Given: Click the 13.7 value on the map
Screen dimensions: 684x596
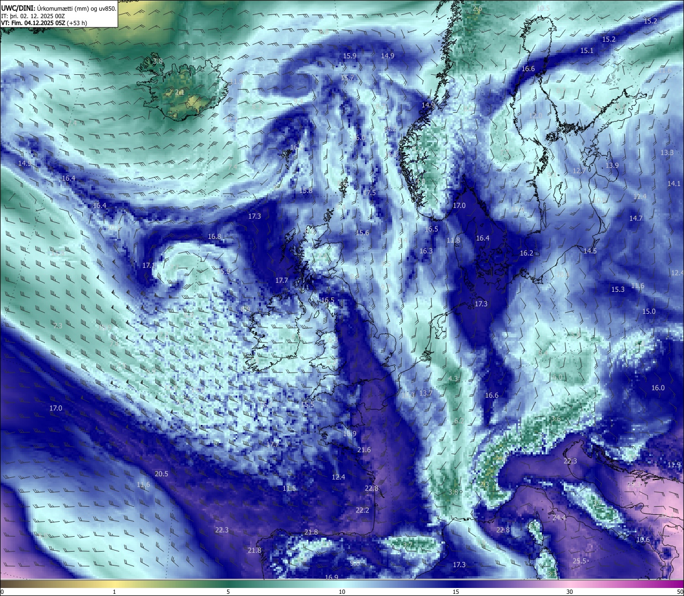Looking at the screenshot, I should [425, 393].
